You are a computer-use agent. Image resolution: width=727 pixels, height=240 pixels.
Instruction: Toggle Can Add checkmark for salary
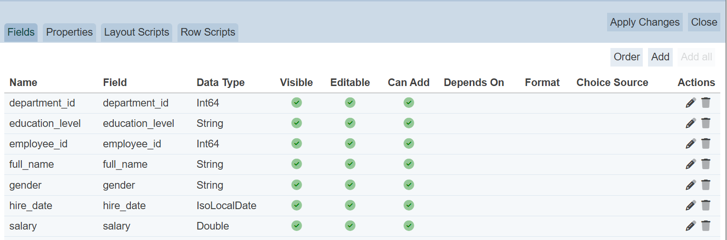click(x=409, y=226)
